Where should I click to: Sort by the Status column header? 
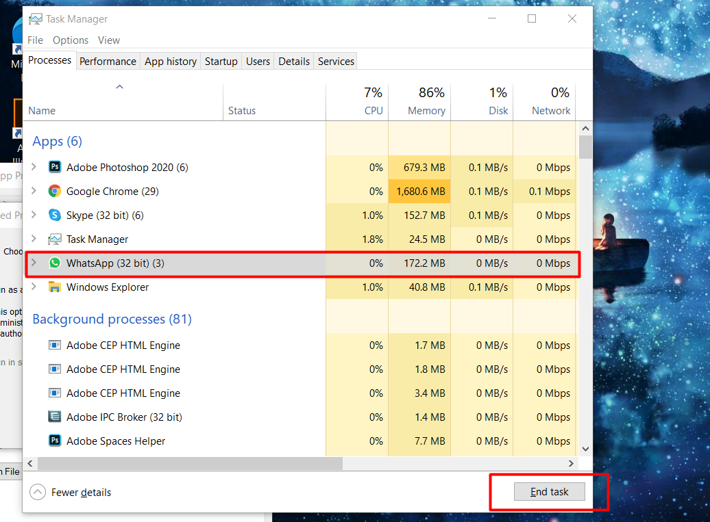(274, 102)
